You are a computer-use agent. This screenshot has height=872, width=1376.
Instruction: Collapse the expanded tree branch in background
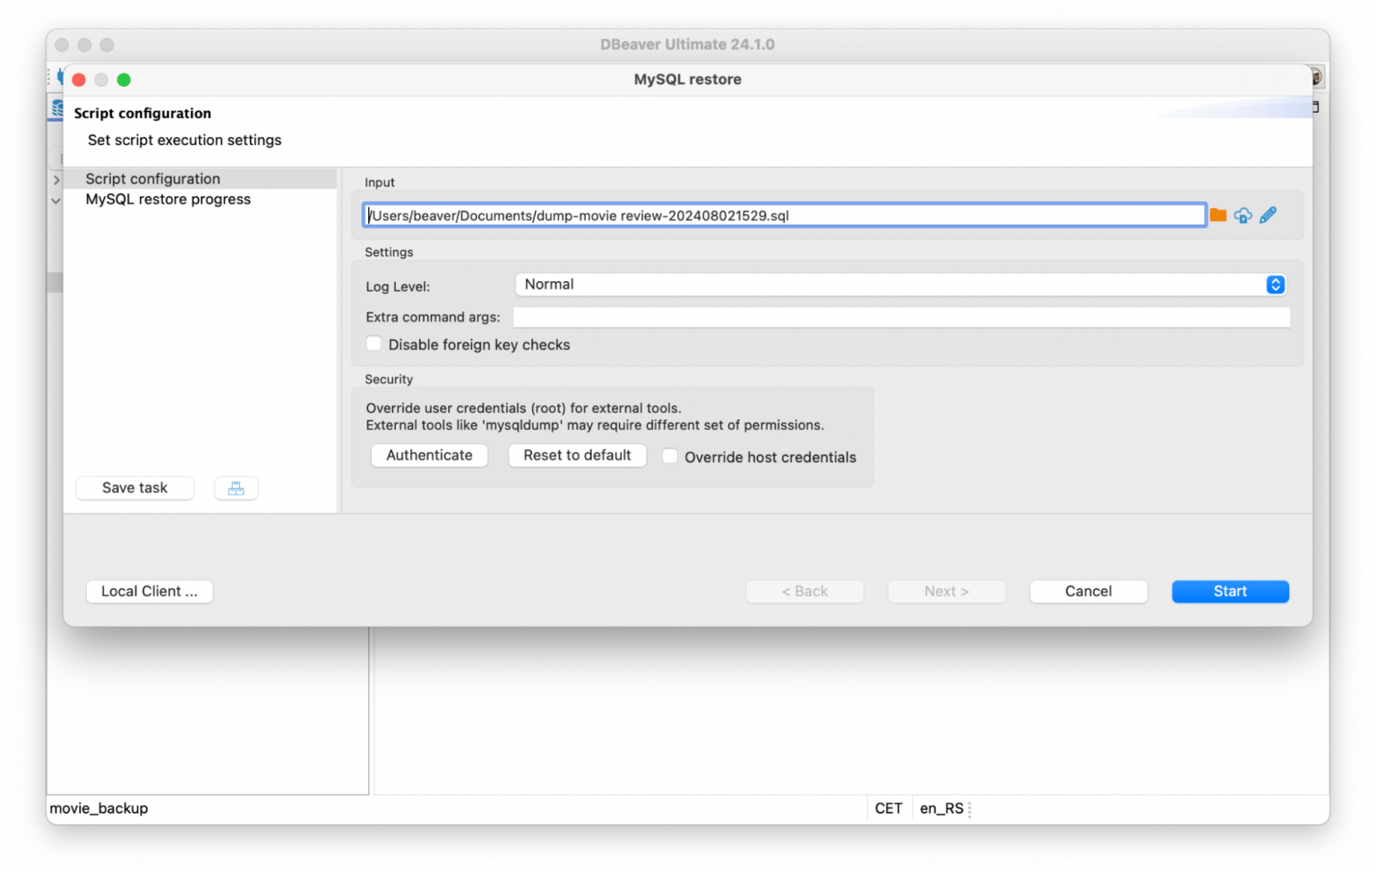[56, 201]
